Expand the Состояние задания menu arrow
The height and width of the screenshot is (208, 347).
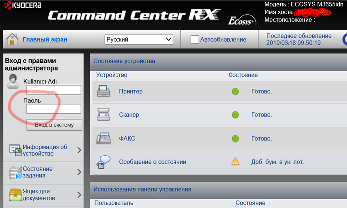coord(79,172)
